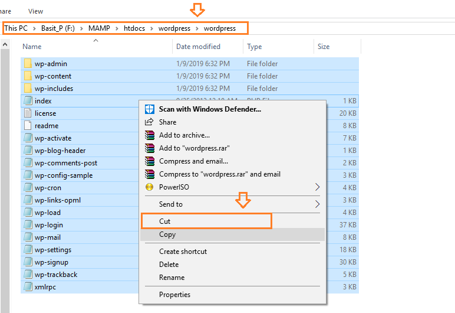Choose Create shortcut in context menu

[x=232, y=252]
